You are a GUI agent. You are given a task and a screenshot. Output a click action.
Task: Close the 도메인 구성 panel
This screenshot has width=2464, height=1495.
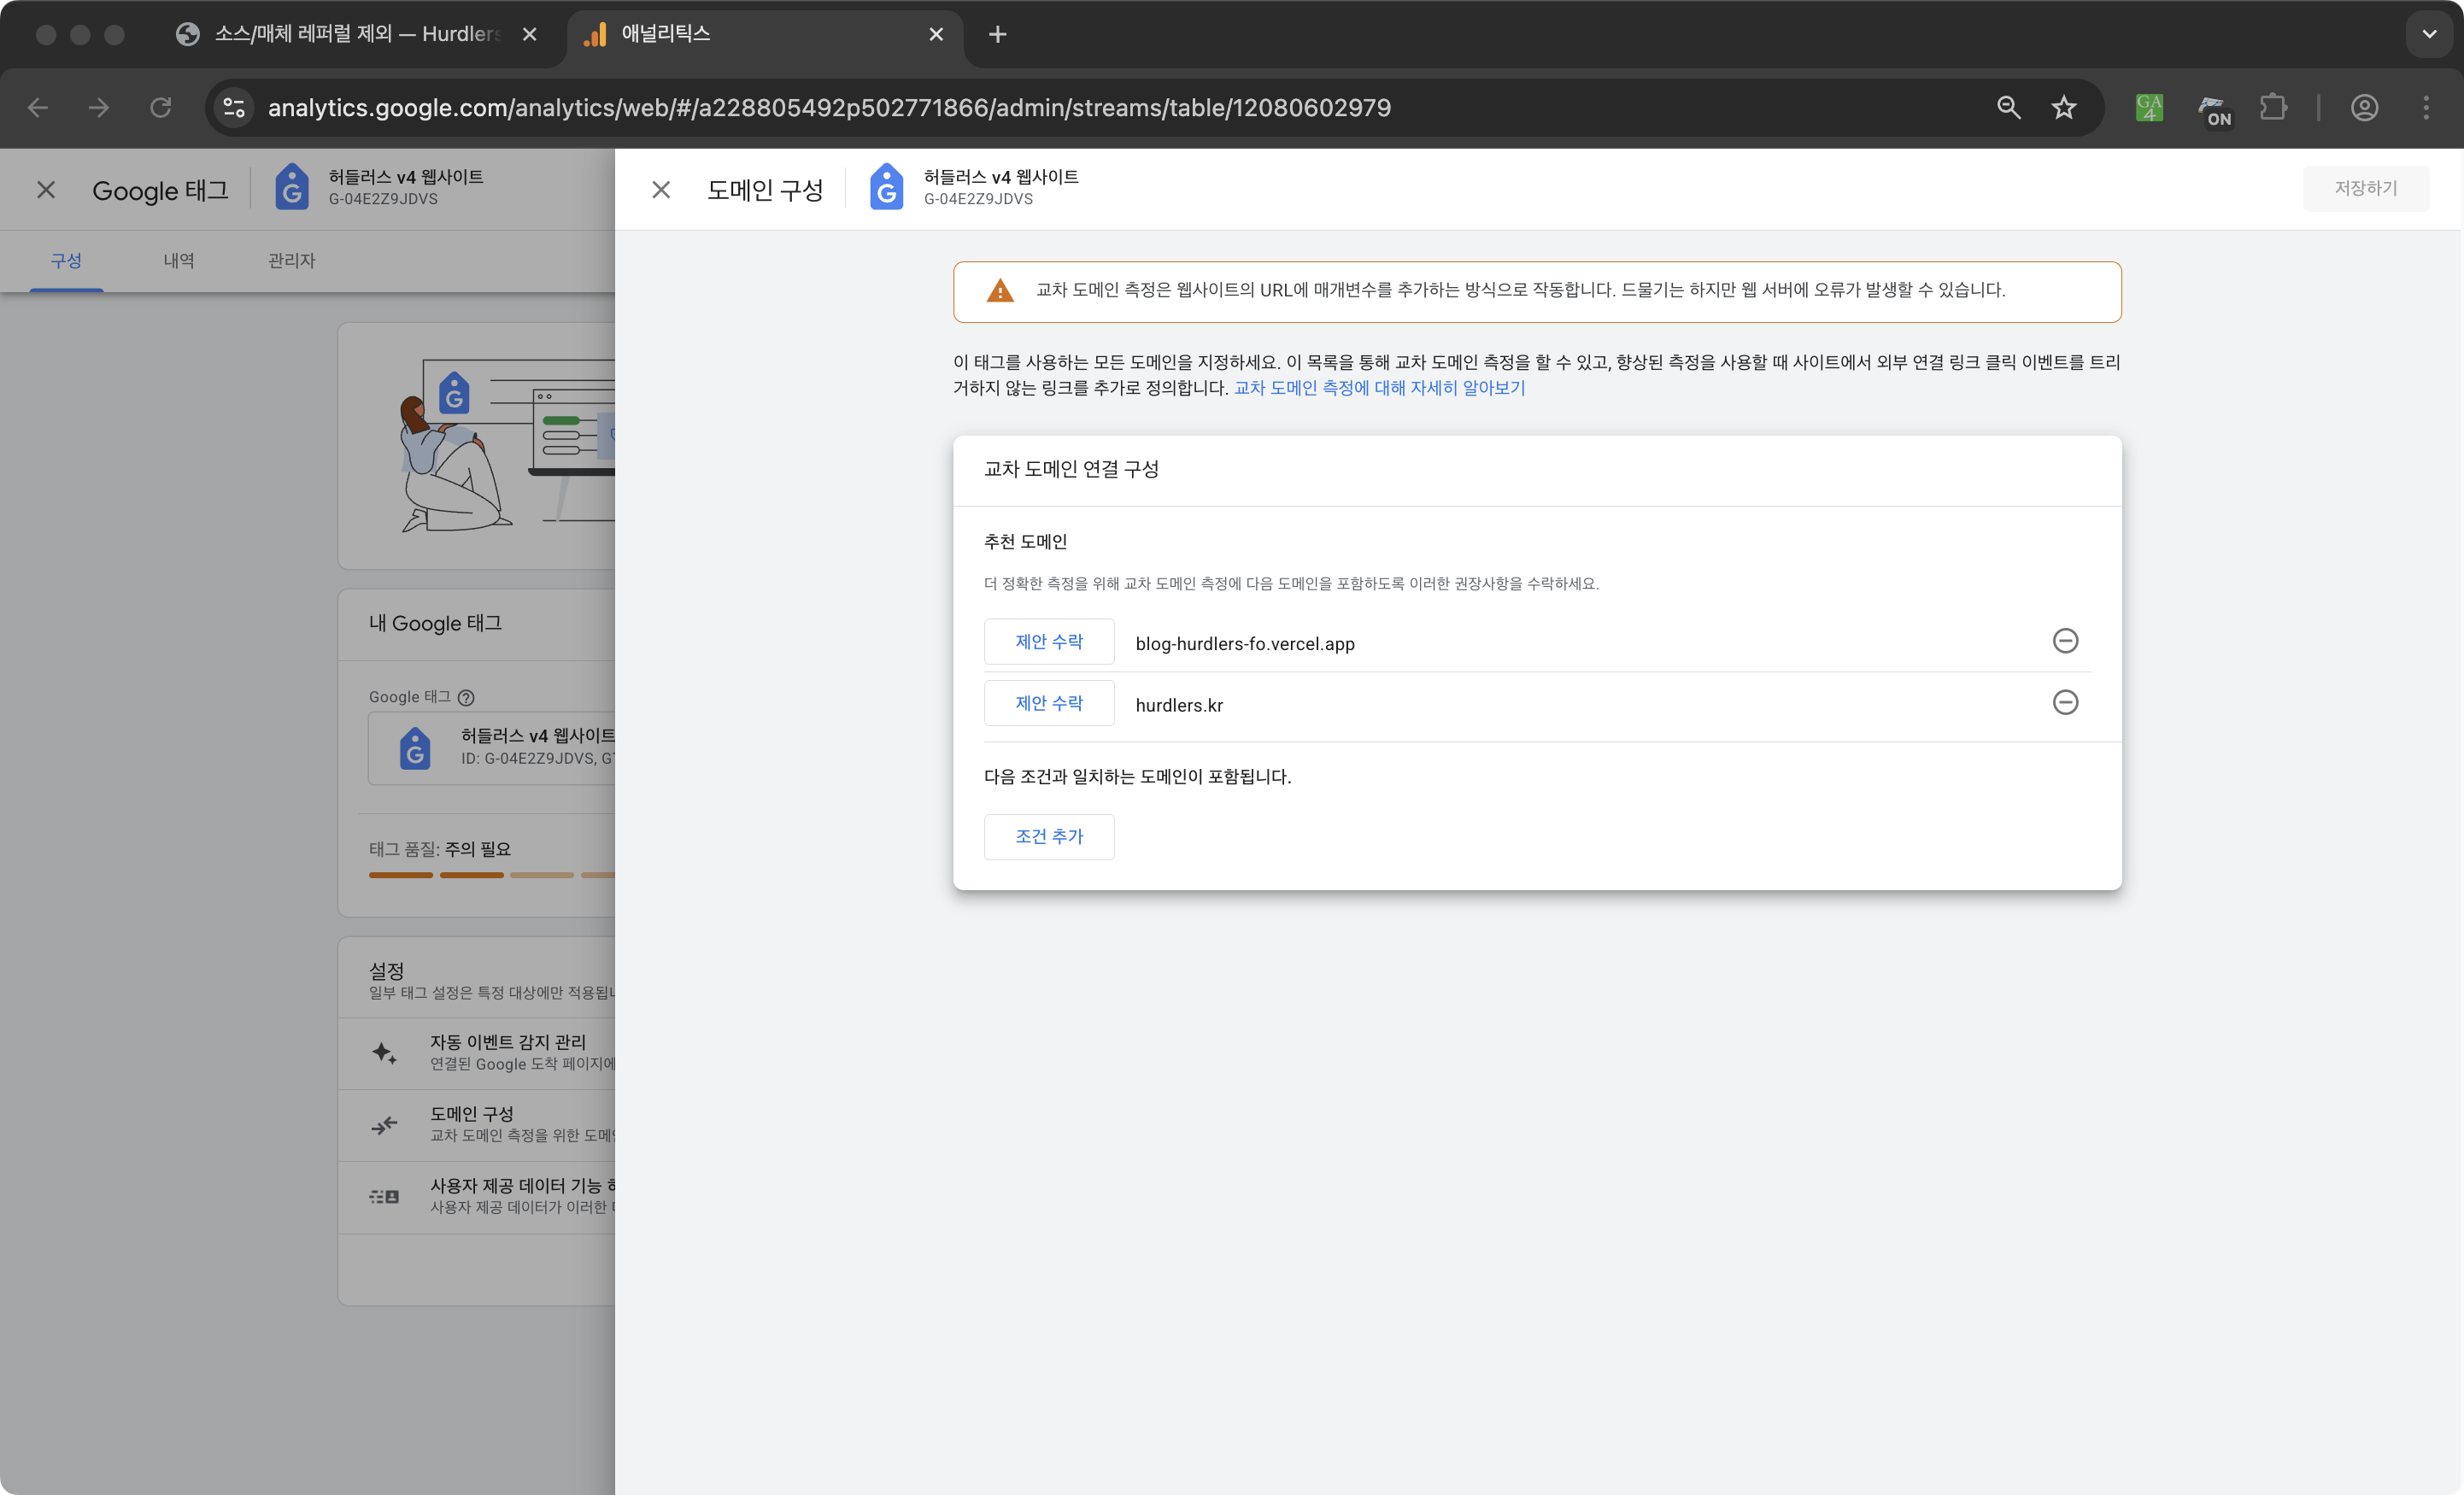(661, 190)
